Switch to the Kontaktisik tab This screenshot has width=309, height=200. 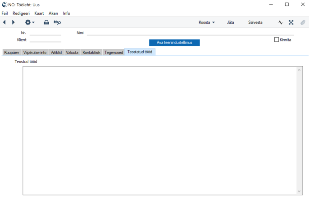pyautogui.click(x=91, y=52)
